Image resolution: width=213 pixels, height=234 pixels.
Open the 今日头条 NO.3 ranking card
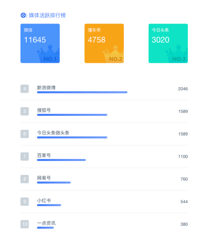click(168, 43)
